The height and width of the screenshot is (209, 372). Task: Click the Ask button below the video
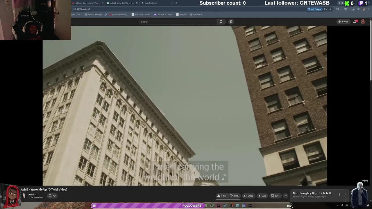[x=262, y=196]
